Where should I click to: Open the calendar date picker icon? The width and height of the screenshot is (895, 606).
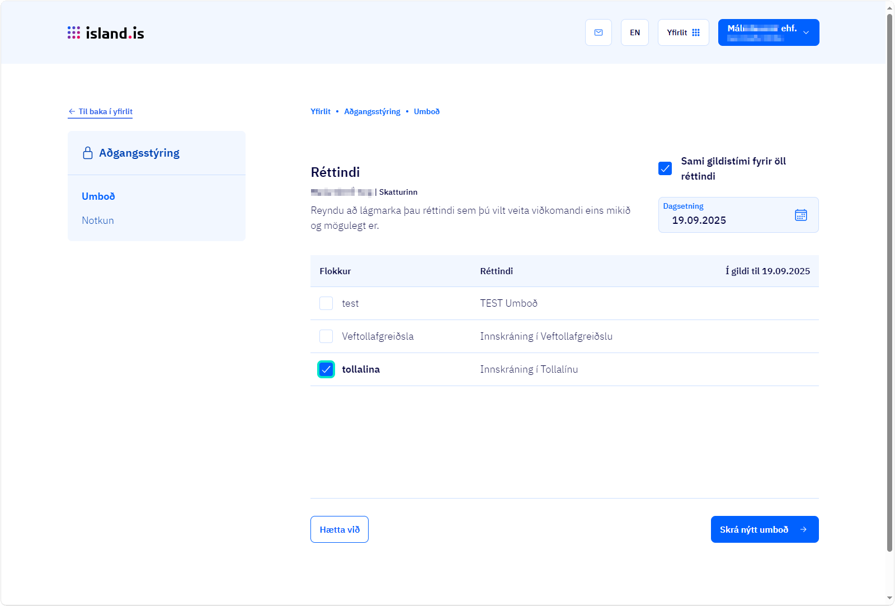800,215
